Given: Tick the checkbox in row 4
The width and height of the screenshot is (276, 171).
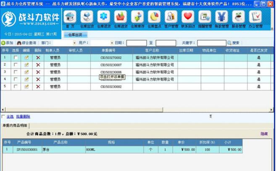Looking at the screenshot, I should point(16,79).
